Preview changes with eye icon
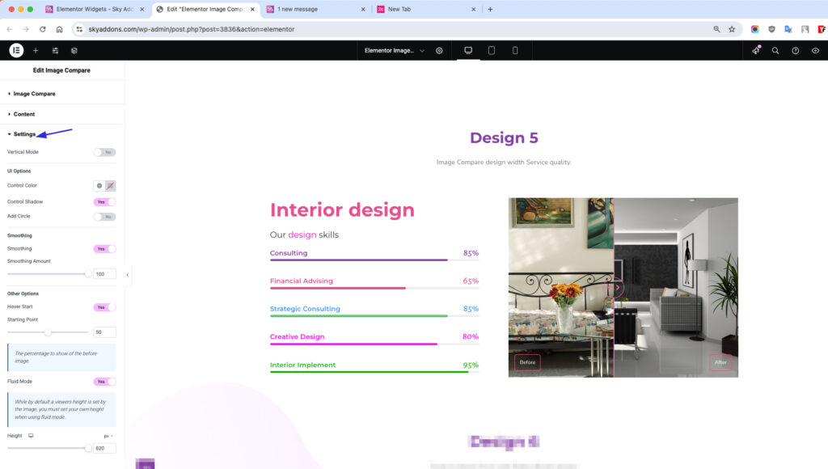 [x=815, y=51]
